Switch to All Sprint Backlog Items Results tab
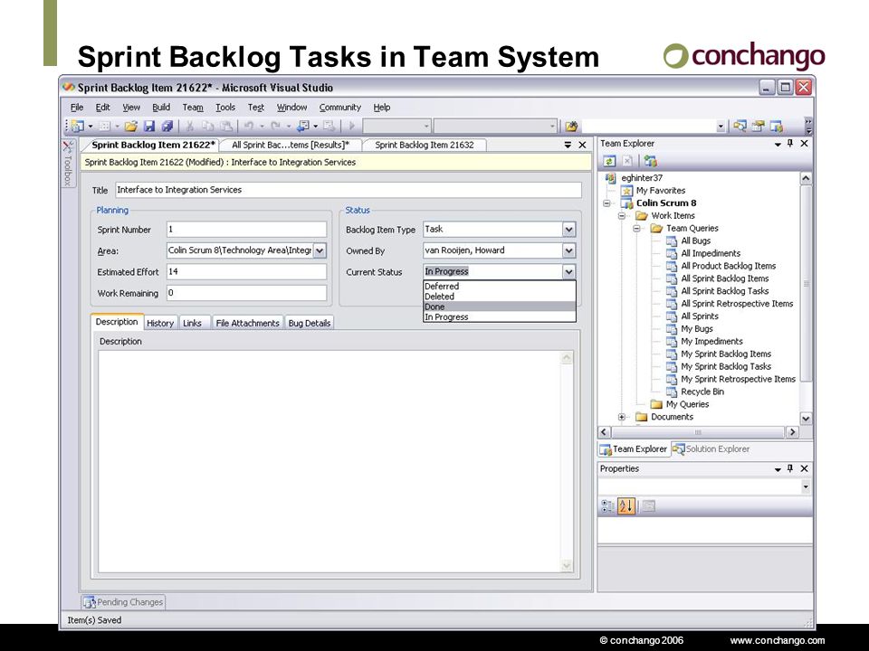 click(291, 145)
